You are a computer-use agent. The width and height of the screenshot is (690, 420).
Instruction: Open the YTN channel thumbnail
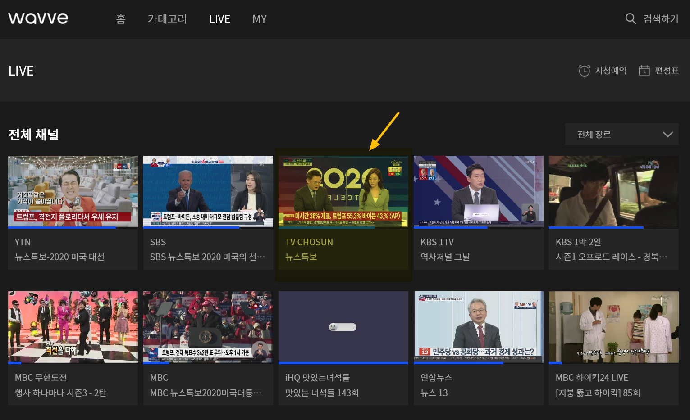point(73,192)
